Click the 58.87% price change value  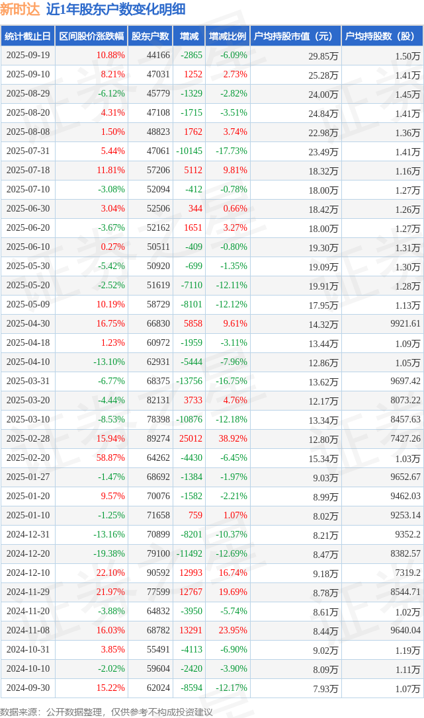coord(110,458)
